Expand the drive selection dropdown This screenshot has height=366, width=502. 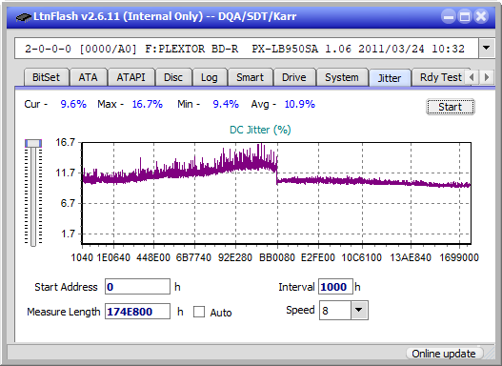click(487, 49)
